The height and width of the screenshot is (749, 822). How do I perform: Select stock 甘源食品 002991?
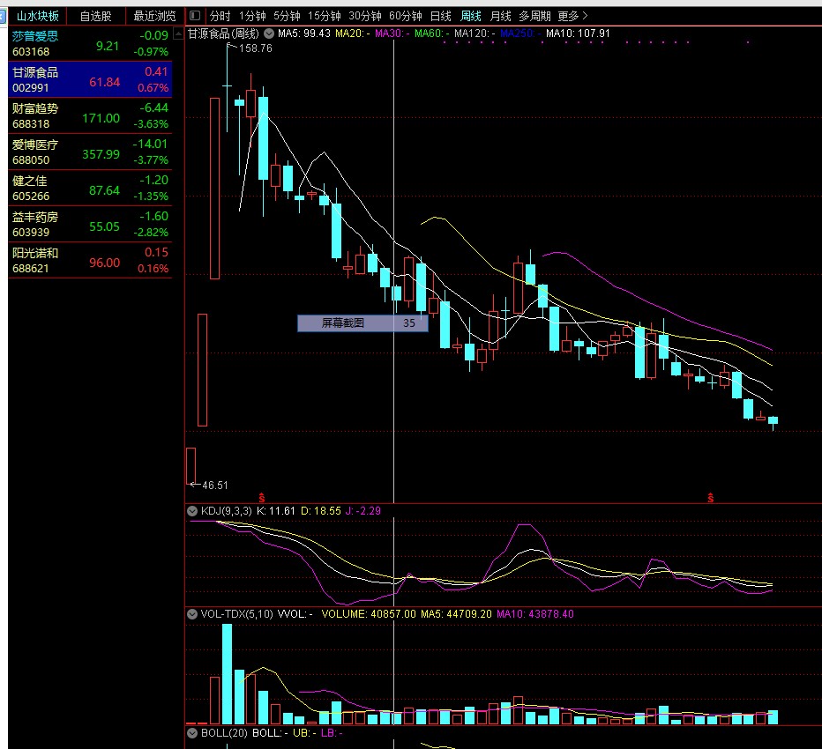[x=90, y=79]
